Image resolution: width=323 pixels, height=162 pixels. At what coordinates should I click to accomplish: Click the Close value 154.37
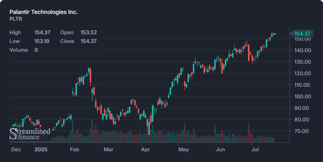point(89,41)
